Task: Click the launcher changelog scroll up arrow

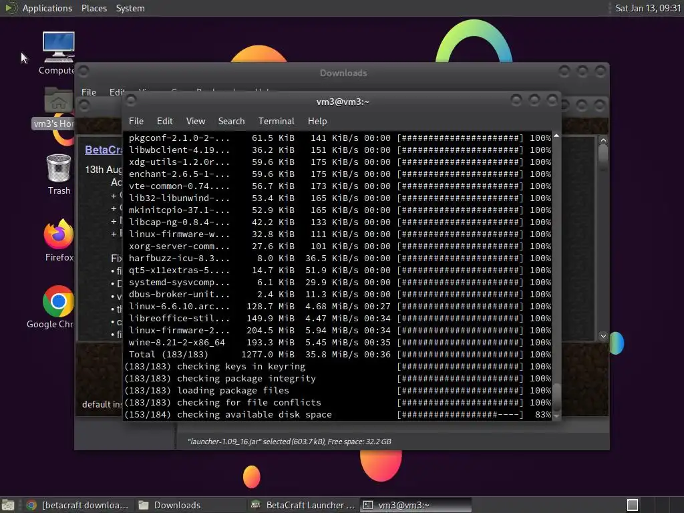Action: [x=603, y=140]
